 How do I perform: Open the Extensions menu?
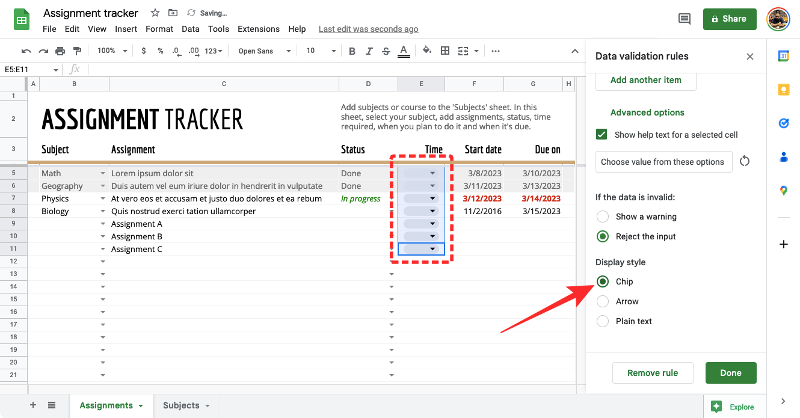(x=258, y=29)
